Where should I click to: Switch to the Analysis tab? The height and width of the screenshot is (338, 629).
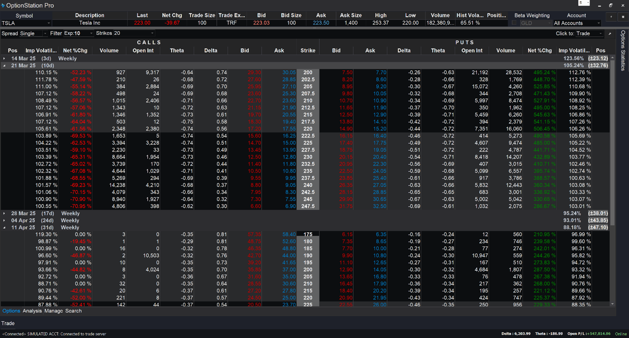(32, 311)
